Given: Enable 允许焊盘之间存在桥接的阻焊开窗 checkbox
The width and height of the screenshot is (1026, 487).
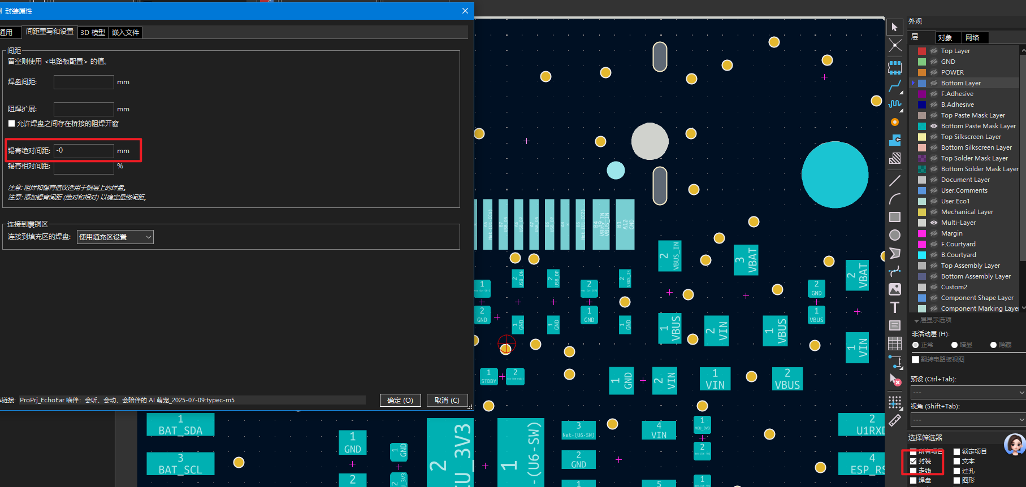Looking at the screenshot, I should (12, 124).
